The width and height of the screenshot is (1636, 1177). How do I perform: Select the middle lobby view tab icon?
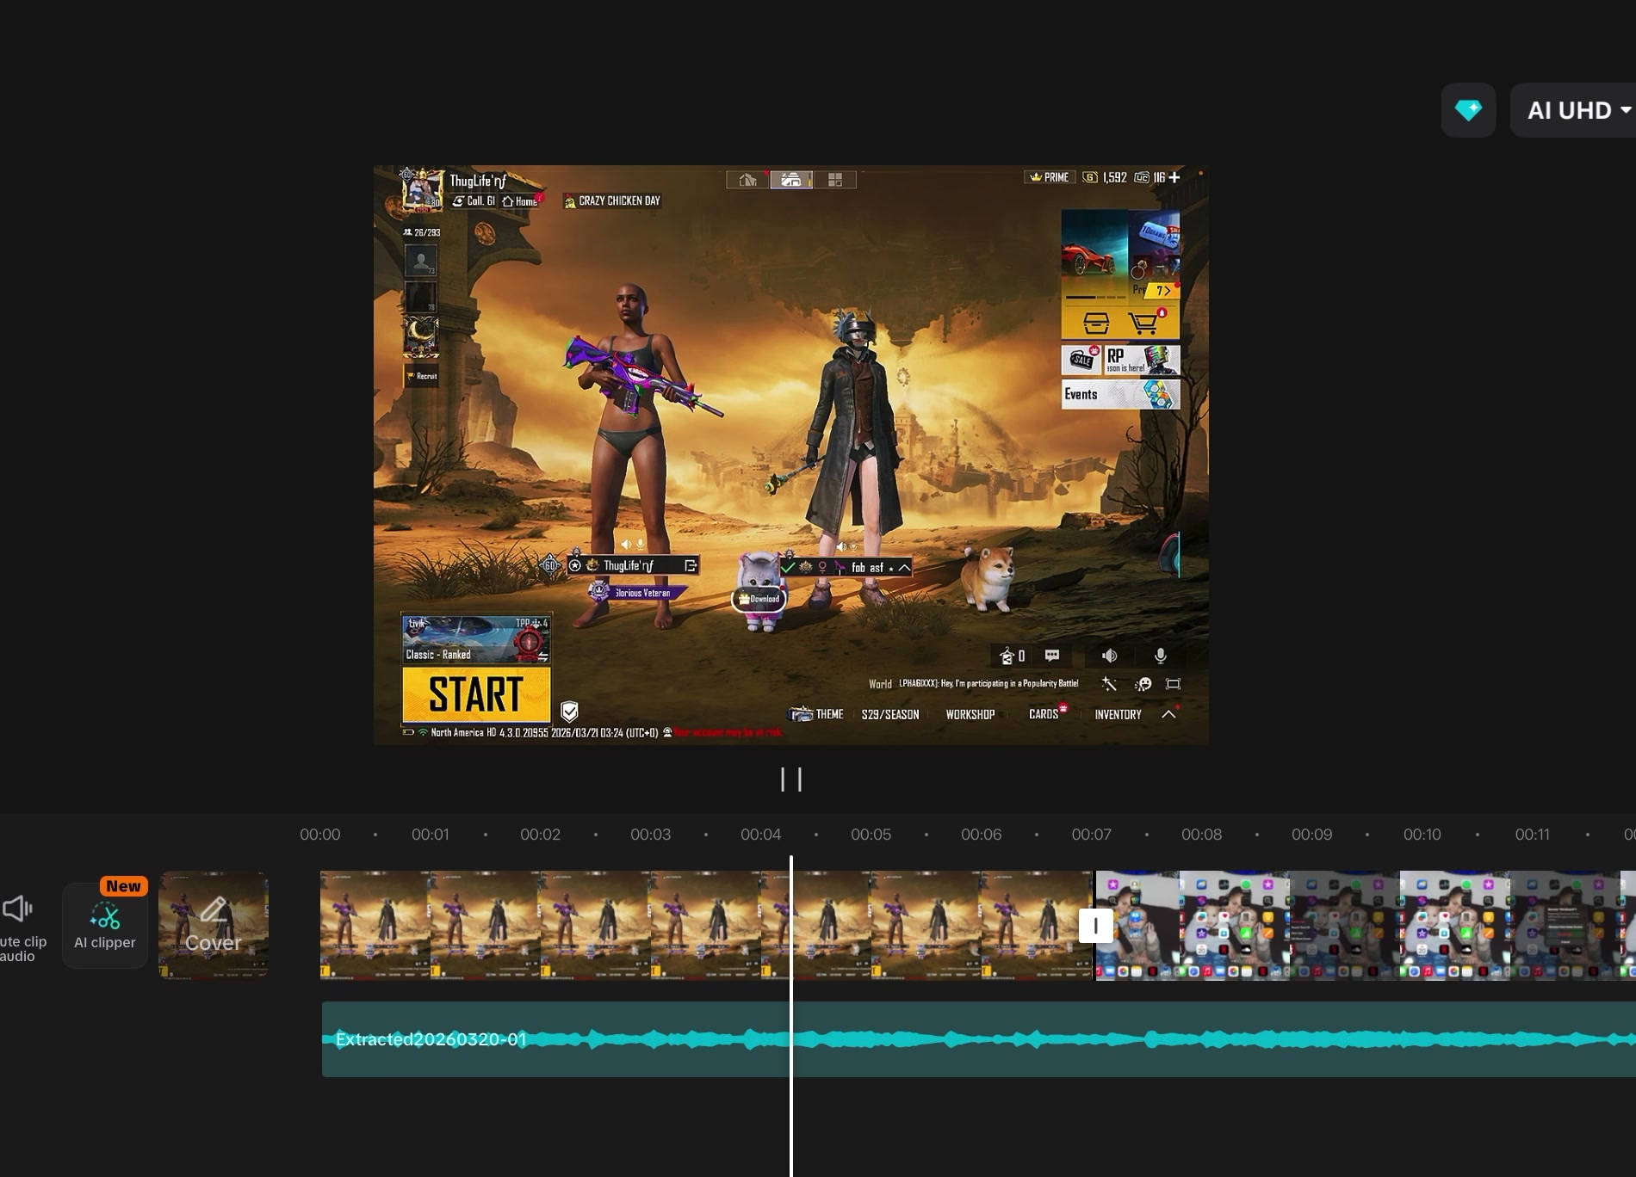(x=791, y=179)
